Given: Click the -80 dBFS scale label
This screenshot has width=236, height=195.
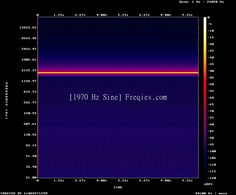Looking at the screenshot, I should pos(211,124).
